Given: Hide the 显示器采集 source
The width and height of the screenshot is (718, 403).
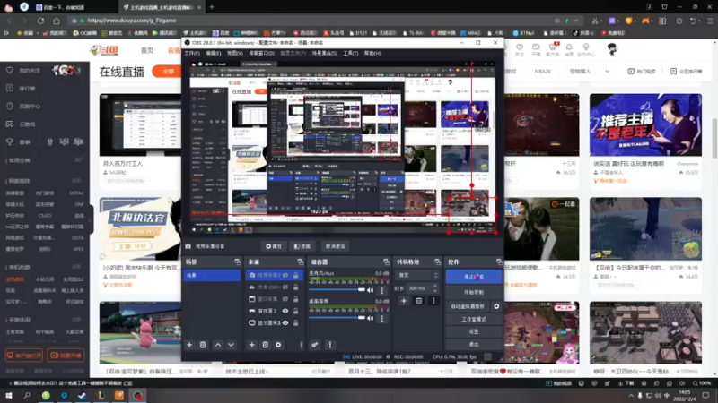Looking at the screenshot, I should (285, 322).
